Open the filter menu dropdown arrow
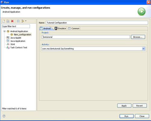The width and height of the screenshot is (151, 121). point(26,21)
